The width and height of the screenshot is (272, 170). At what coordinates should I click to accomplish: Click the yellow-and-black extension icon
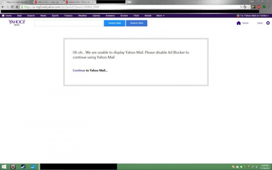tap(254, 7)
